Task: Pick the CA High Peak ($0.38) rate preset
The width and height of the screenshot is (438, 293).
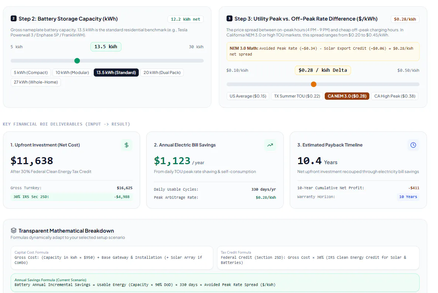Action: (395, 96)
